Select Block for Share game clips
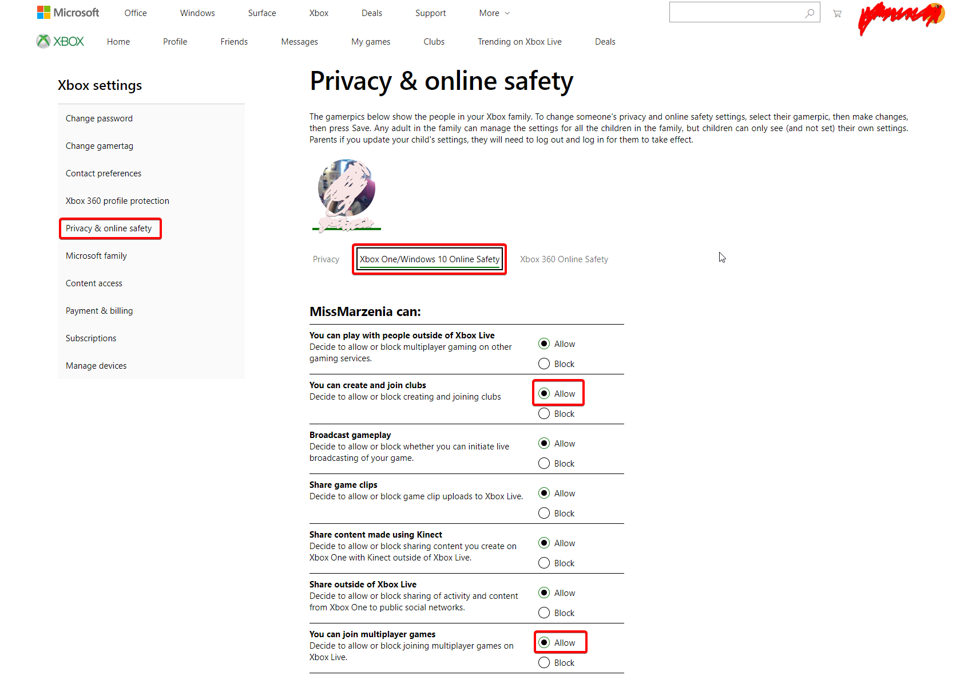The width and height of the screenshot is (968, 675). pos(544,513)
